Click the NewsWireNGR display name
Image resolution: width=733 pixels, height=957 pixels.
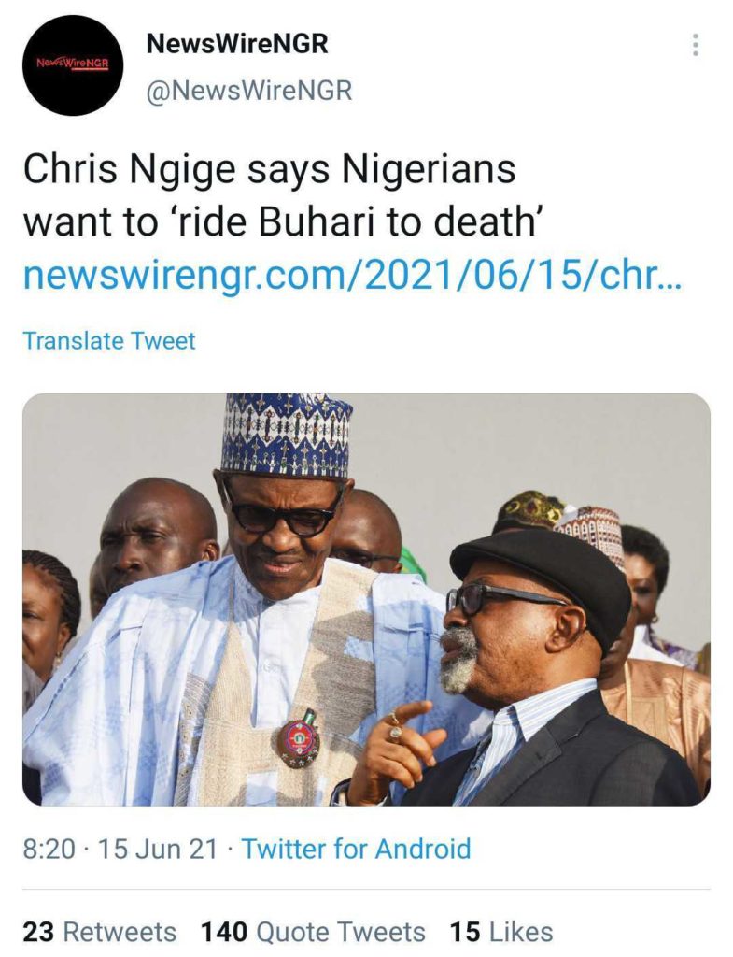(x=237, y=43)
